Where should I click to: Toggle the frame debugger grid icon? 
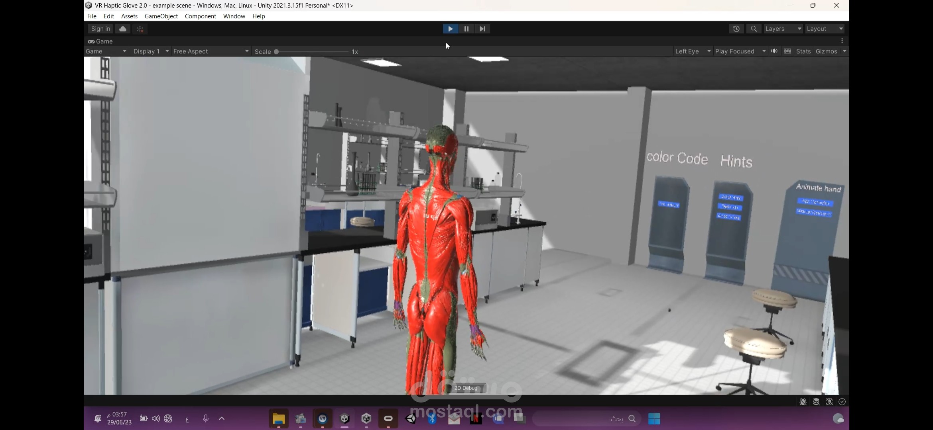pyautogui.click(x=787, y=51)
